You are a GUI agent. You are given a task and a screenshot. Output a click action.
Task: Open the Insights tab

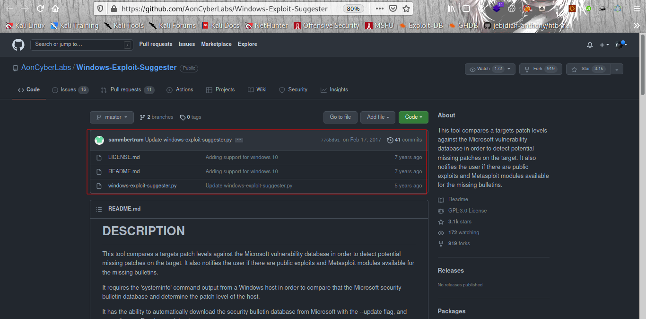334,89
